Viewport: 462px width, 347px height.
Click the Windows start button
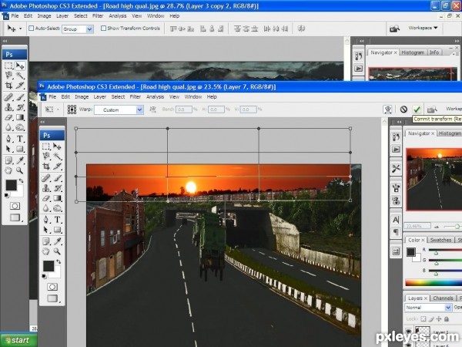tap(18, 341)
